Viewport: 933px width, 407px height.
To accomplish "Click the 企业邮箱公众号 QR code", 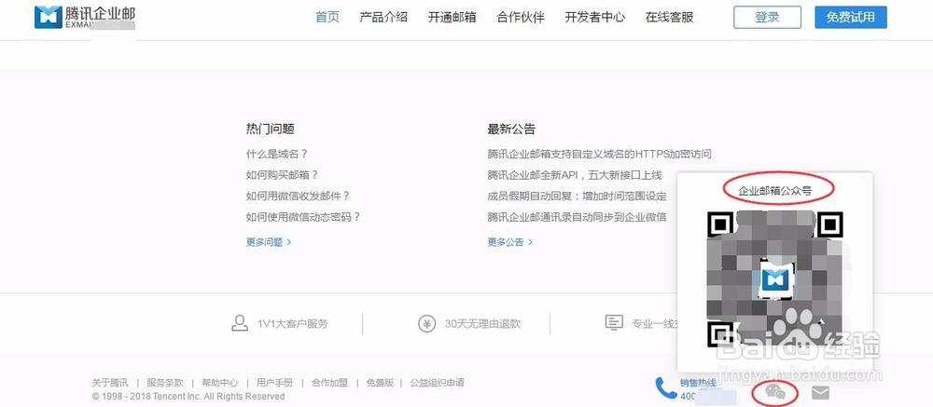I will pos(774,279).
